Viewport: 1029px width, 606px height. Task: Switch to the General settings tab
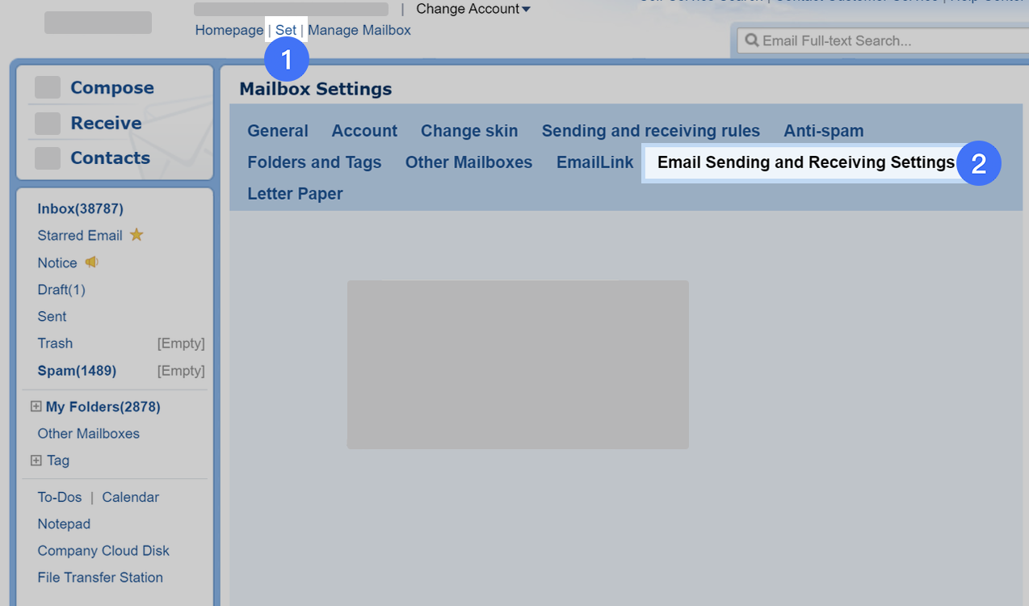[x=278, y=130]
